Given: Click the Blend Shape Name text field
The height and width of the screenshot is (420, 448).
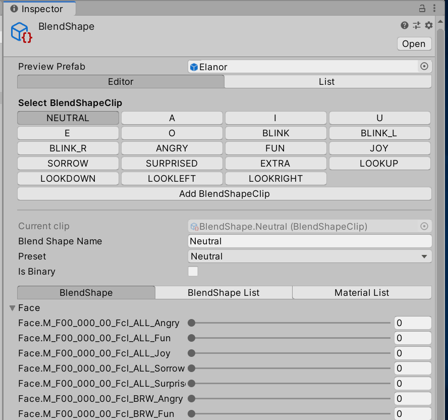Looking at the screenshot, I should (310, 241).
